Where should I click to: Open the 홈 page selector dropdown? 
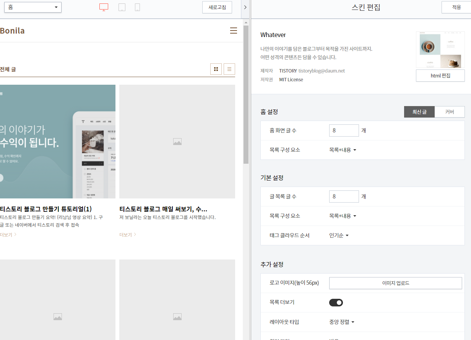tap(33, 7)
